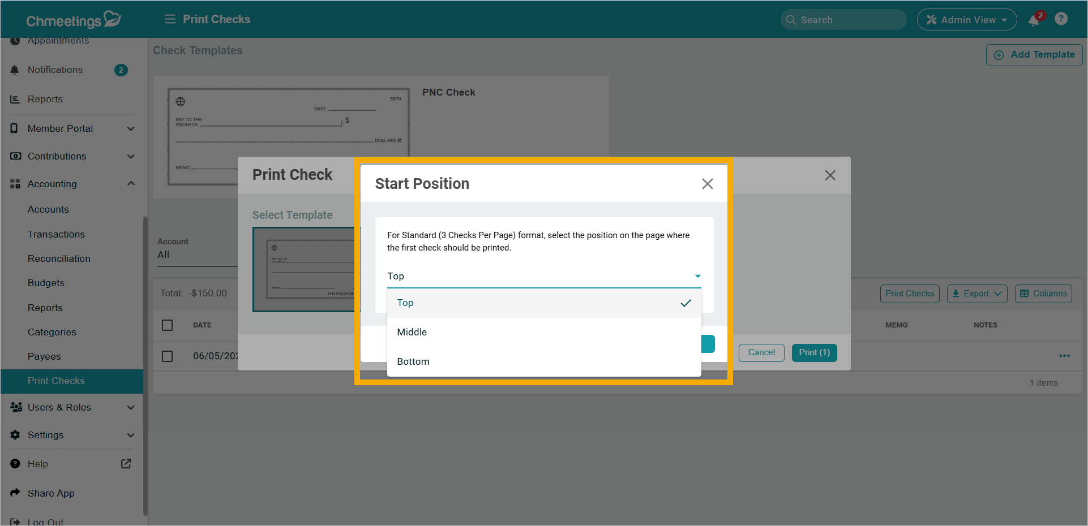Open Categories in the sidebar
The image size is (1088, 526).
point(52,333)
